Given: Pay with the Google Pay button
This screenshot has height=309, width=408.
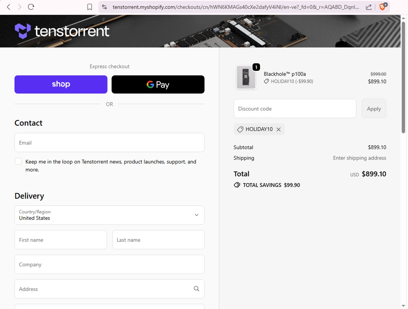Looking at the screenshot, I should pyautogui.click(x=158, y=84).
